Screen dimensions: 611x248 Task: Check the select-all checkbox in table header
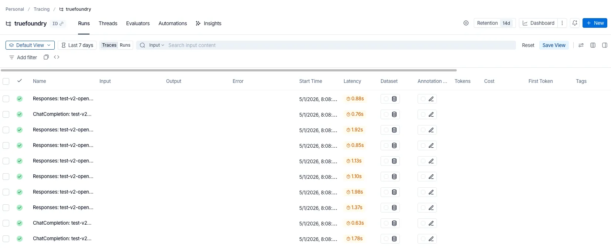(6, 81)
